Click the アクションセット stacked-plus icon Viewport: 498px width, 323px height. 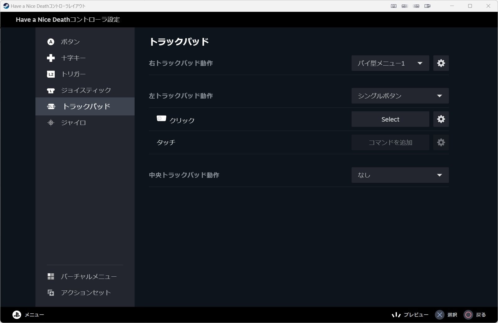pos(51,293)
